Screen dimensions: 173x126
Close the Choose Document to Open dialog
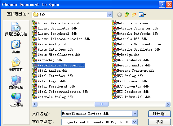(x=169, y=5)
